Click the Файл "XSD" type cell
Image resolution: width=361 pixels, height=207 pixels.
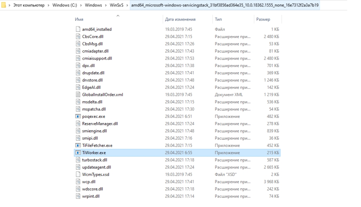[226, 174]
